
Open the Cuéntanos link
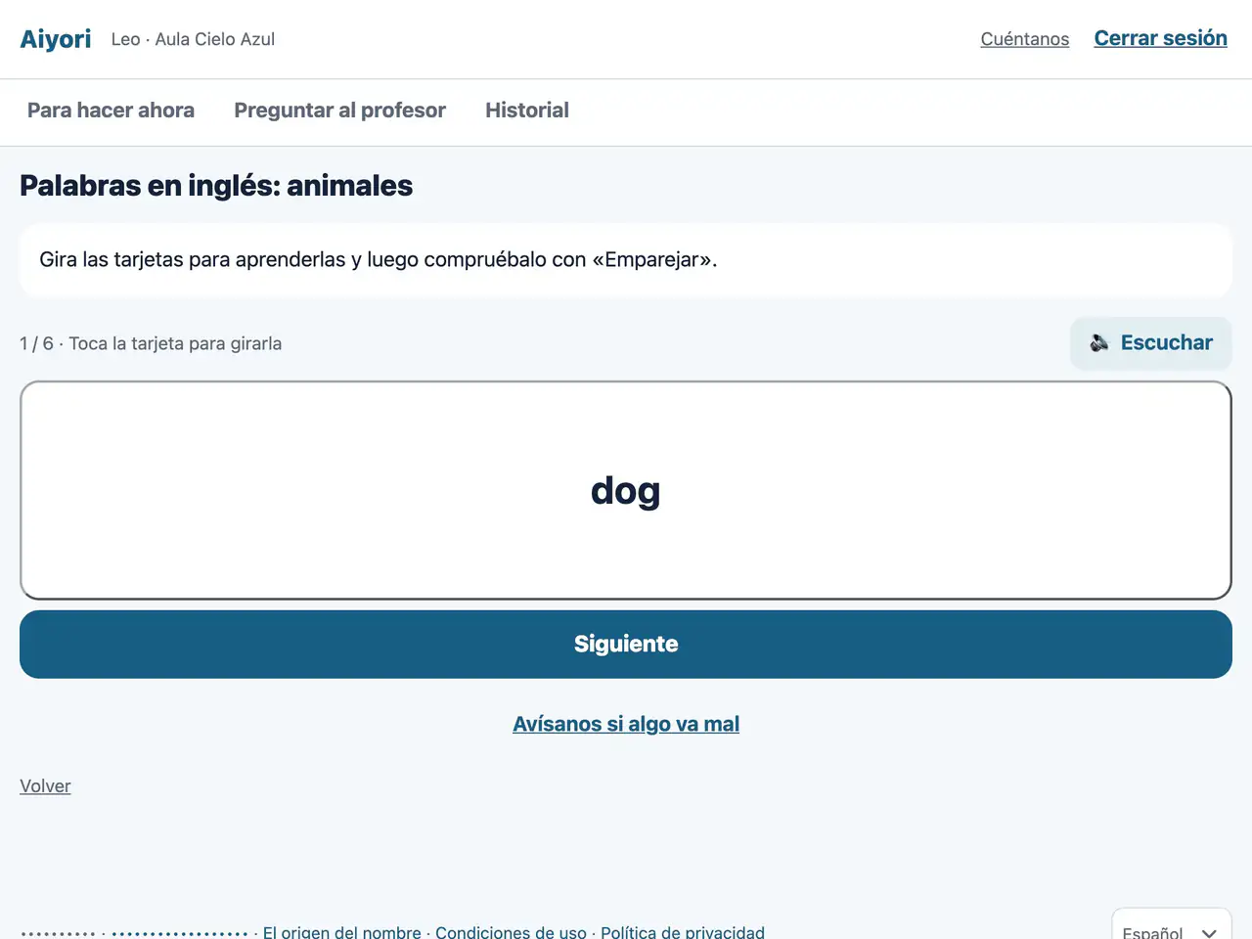1025,39
